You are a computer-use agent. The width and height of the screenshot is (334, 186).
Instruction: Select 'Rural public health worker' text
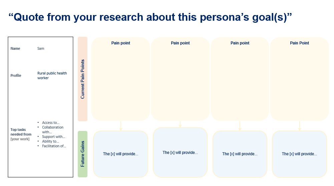52,76
